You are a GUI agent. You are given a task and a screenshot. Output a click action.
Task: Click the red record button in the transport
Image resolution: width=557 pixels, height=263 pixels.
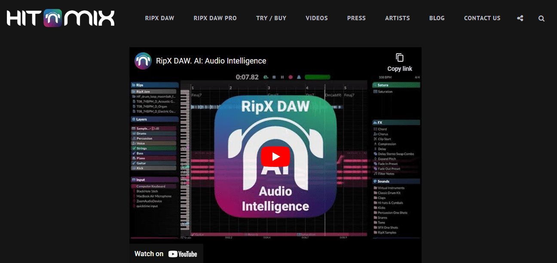point(291,77)
